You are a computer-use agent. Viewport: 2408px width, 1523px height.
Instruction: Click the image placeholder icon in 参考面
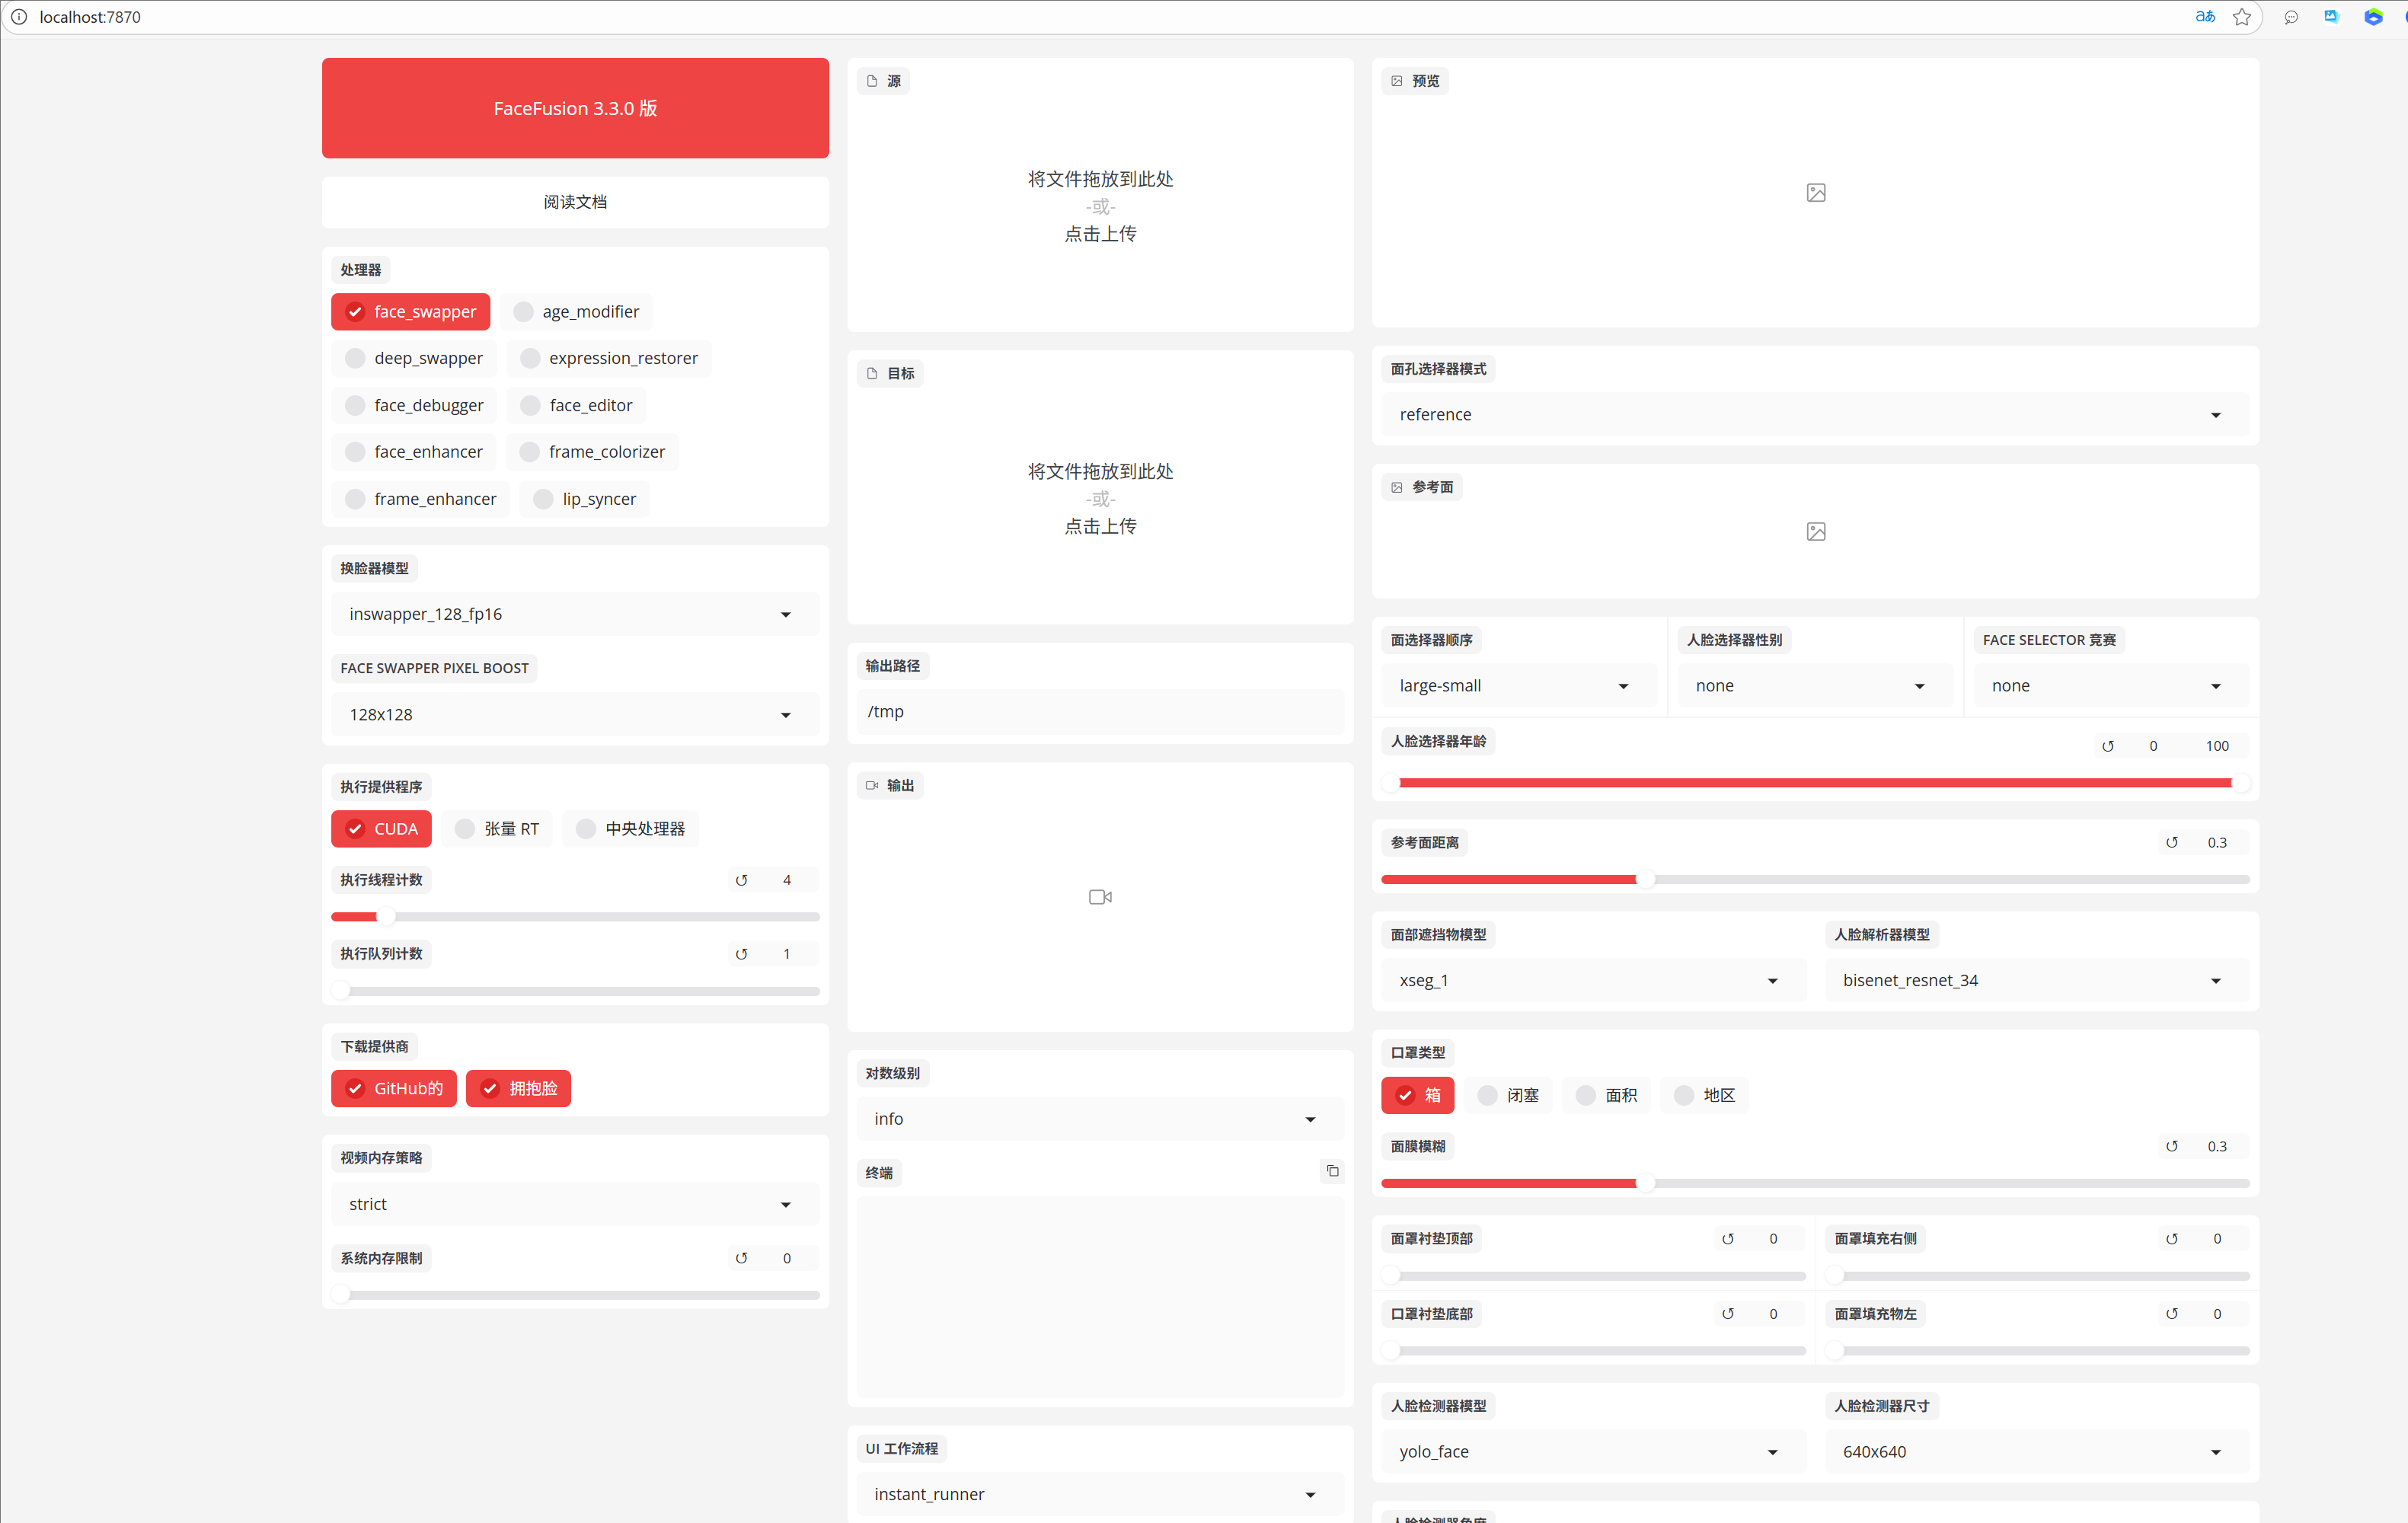pyautogui.click(x=1816, y=532)
